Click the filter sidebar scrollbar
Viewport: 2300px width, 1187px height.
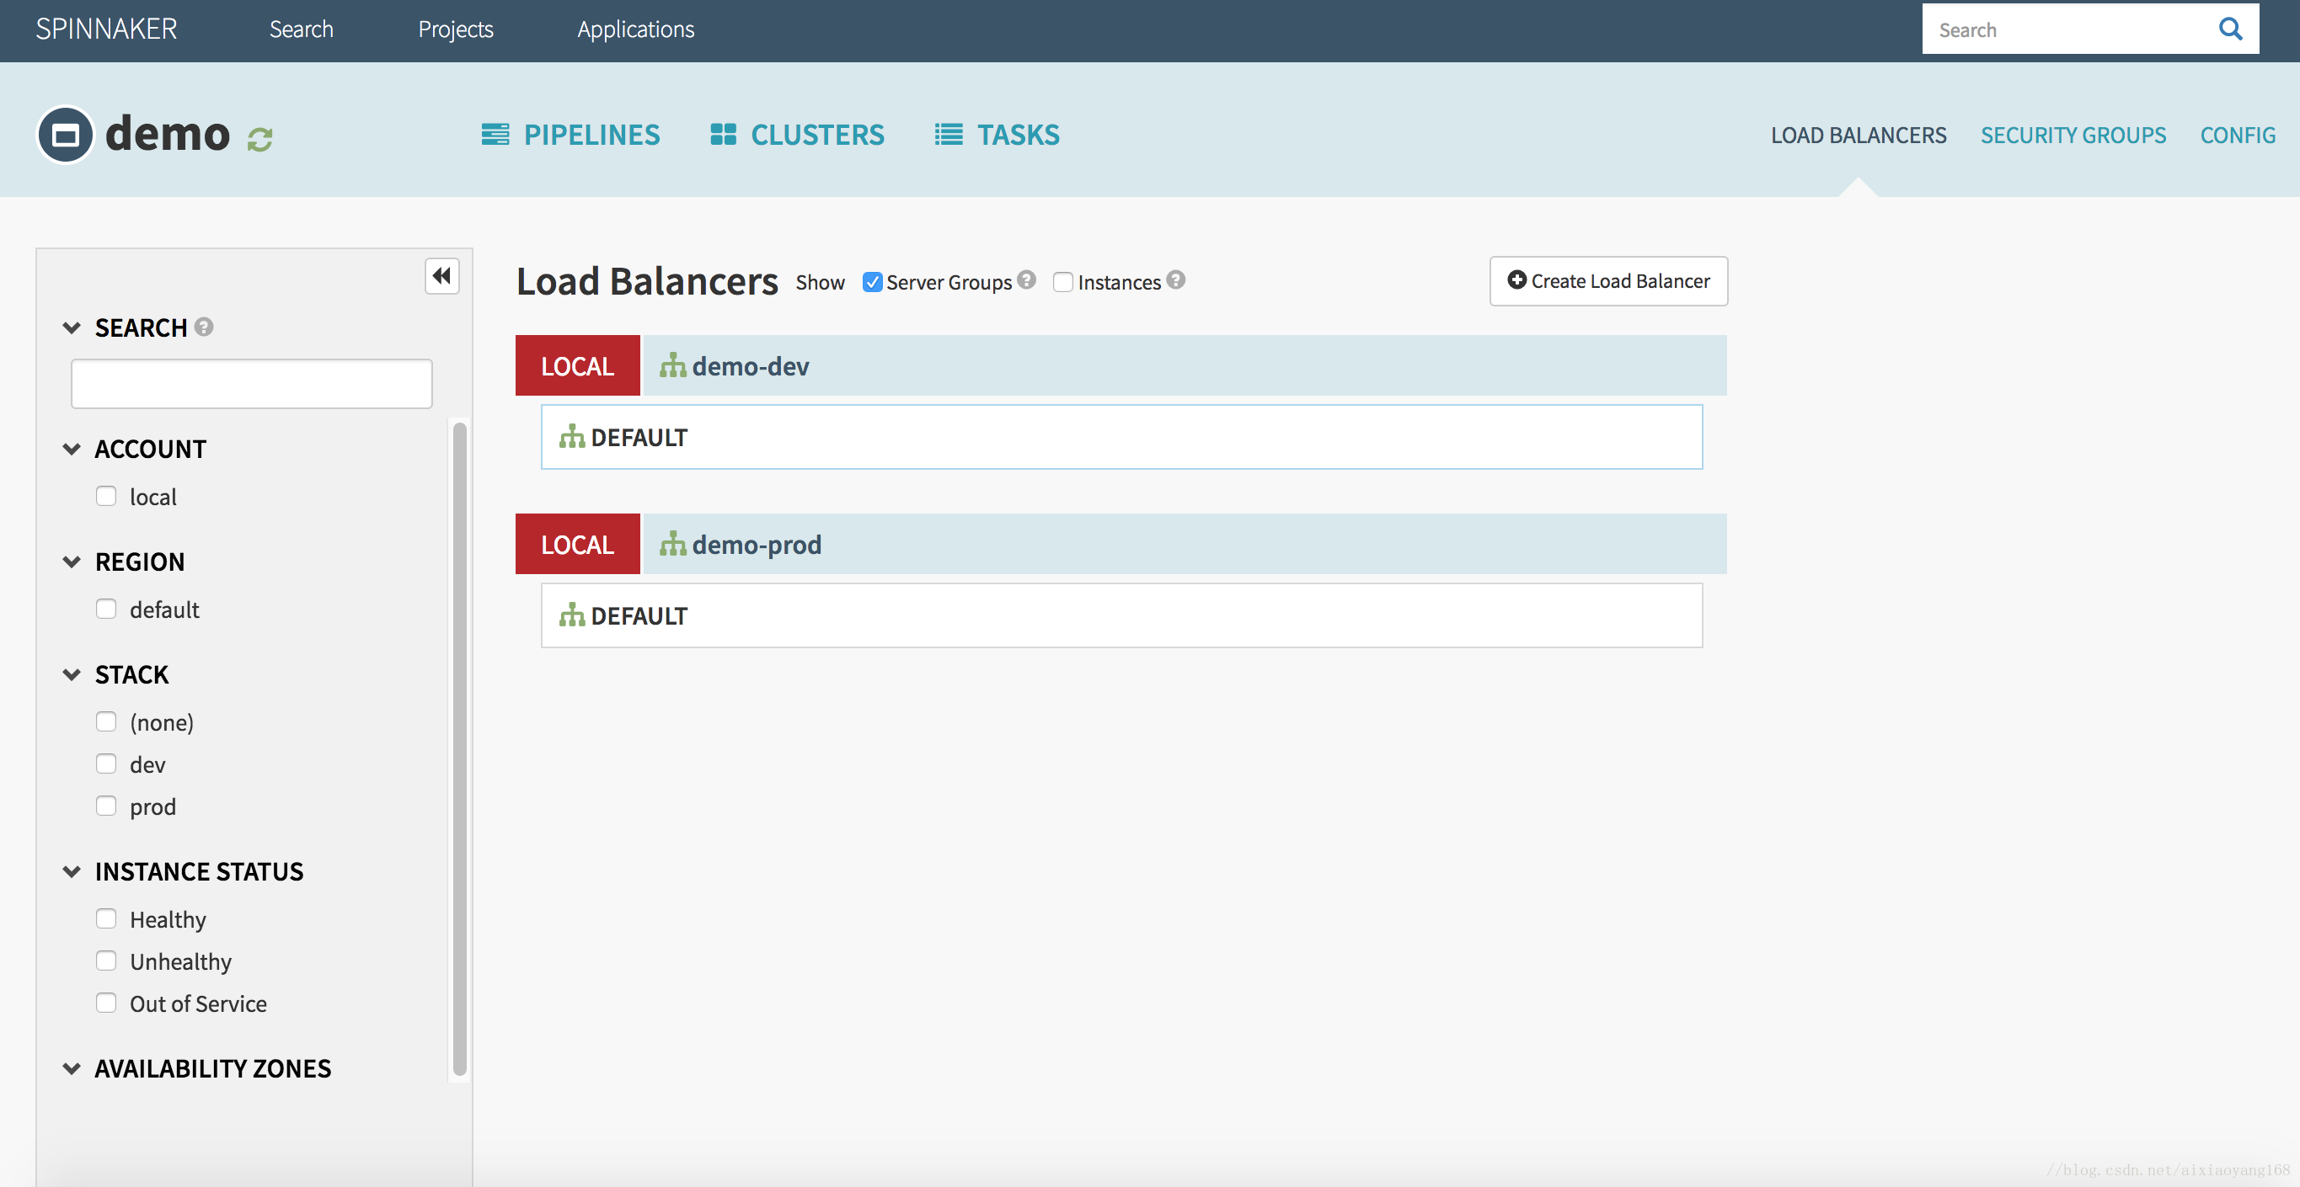(x=460, y=750)
